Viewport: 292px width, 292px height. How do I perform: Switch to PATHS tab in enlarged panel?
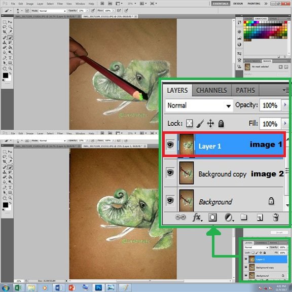pos(245,90)
